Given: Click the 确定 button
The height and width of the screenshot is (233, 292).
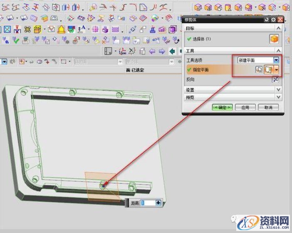Looking at the screenshot, I should (222, 107).
